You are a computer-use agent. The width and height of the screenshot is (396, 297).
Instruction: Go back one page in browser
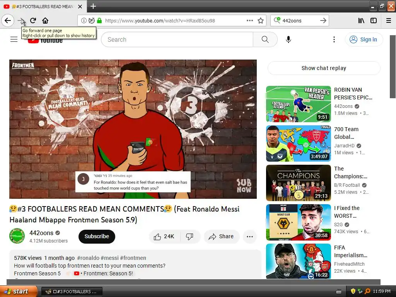8,20
